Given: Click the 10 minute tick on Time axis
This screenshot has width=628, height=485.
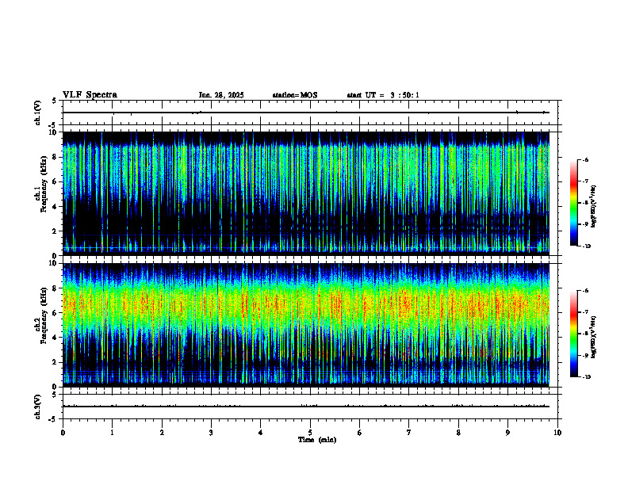Looking at the screenshot, I should click(557, 433).
